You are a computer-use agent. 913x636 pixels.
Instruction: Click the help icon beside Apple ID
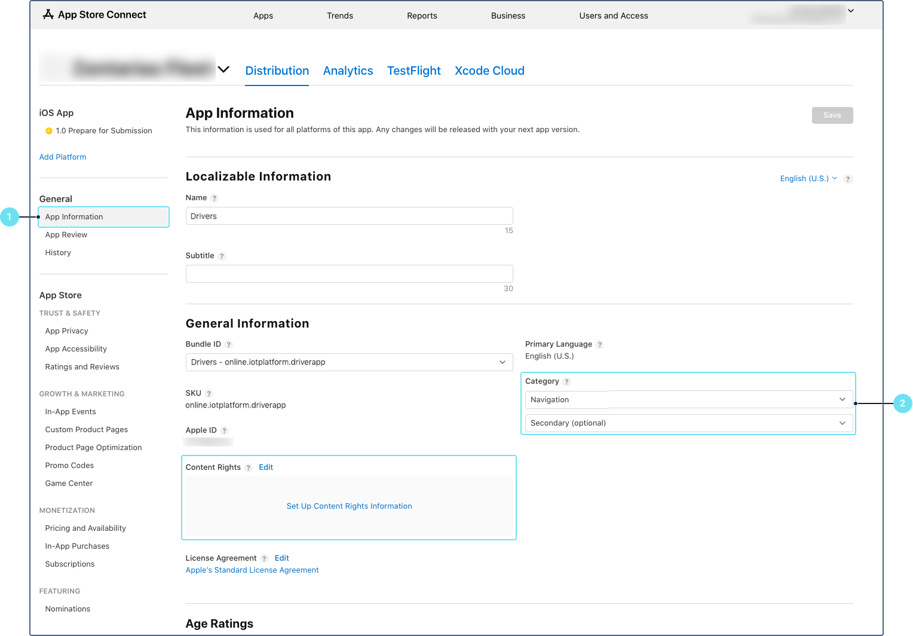click(x=224, y=431)
